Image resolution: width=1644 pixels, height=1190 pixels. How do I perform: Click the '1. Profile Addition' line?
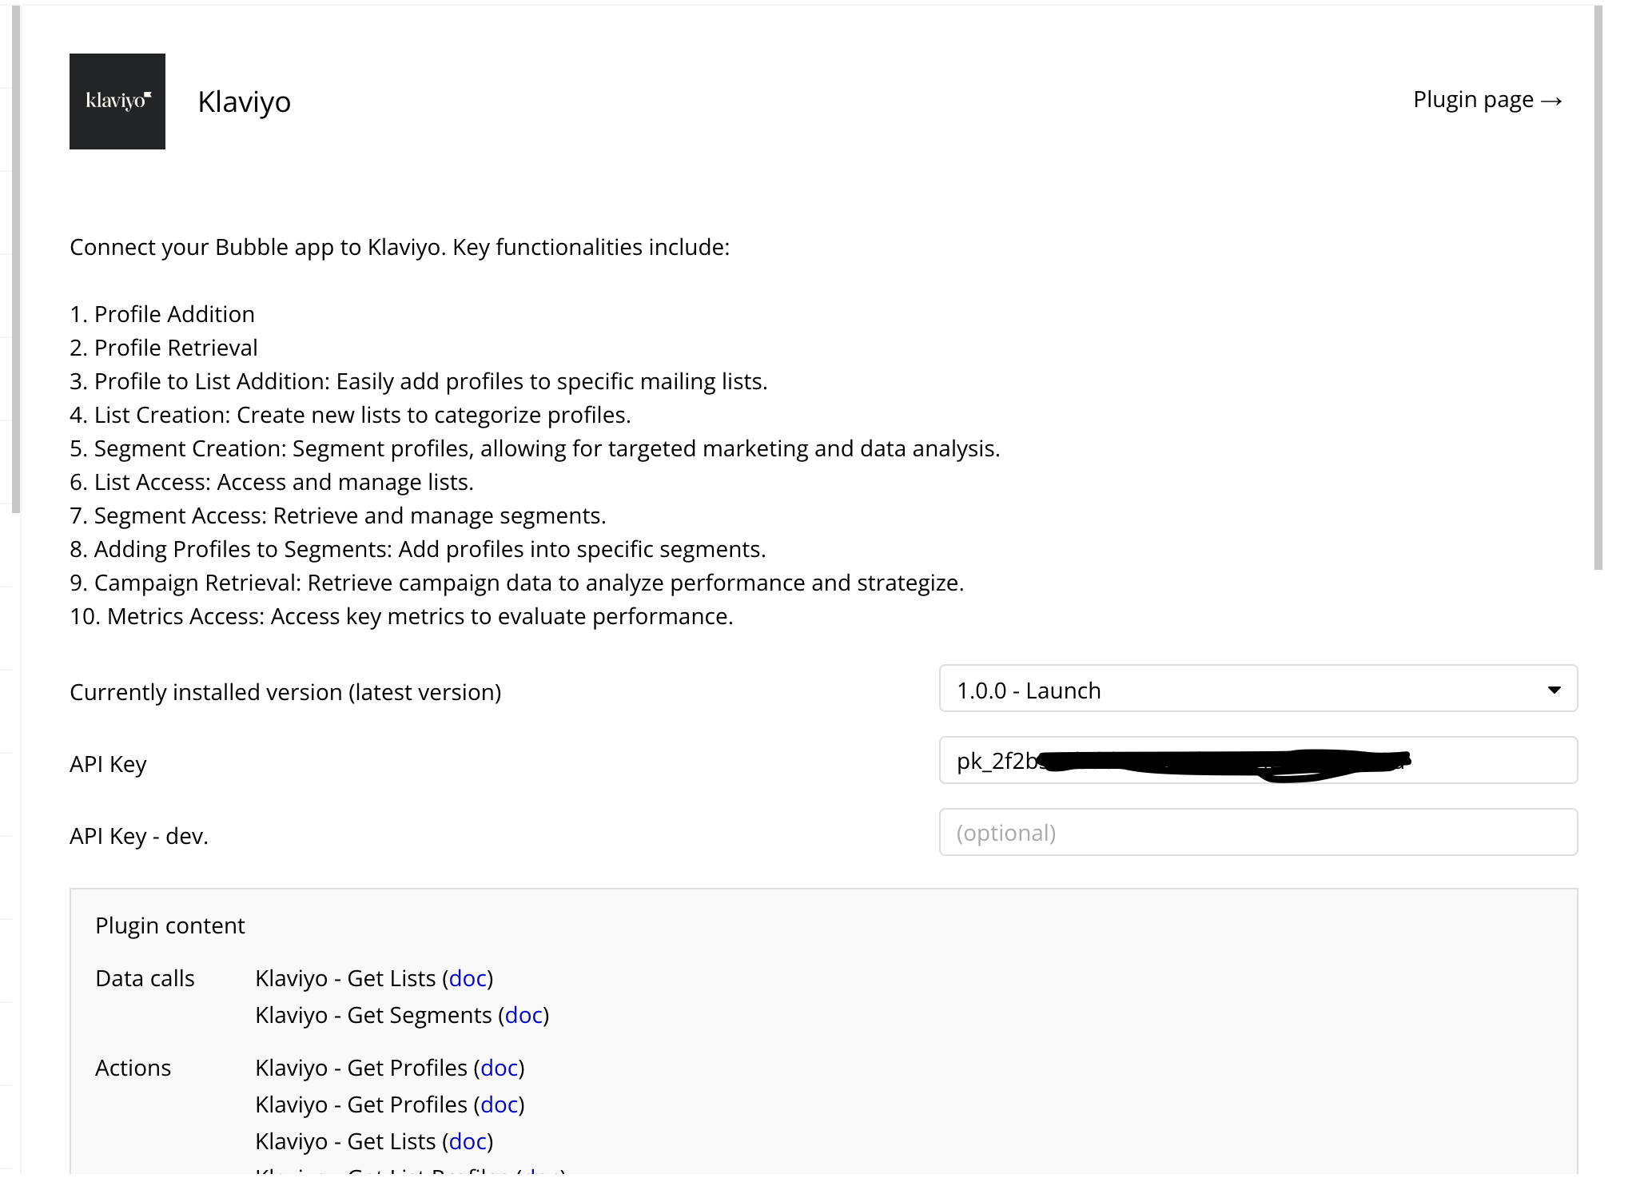coord(162,314)
